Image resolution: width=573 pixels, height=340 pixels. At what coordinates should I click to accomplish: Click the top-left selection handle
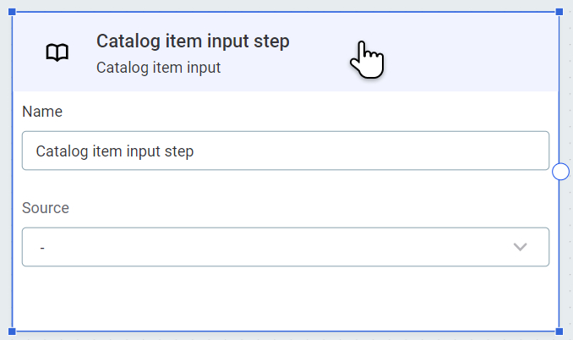(x=12, y=13)
